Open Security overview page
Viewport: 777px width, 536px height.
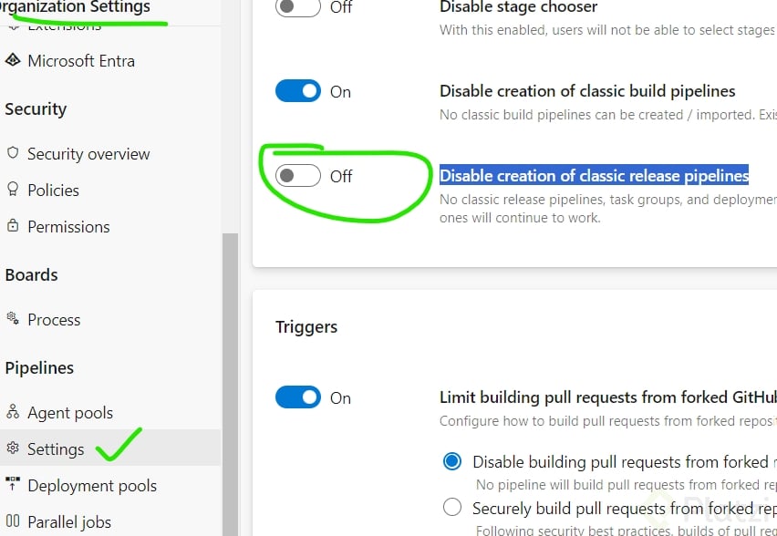88,154
